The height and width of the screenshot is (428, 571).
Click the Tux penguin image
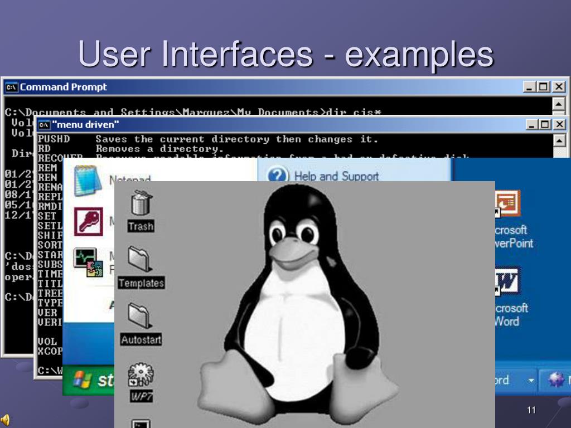(x=298, y=304)
